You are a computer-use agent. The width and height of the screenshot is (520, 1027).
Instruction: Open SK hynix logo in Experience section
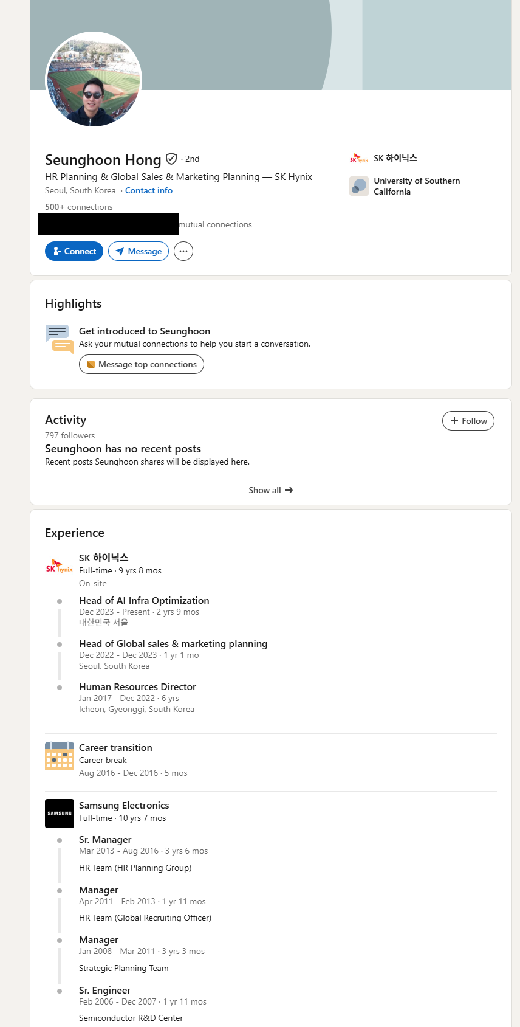click(x=60, y=566)
